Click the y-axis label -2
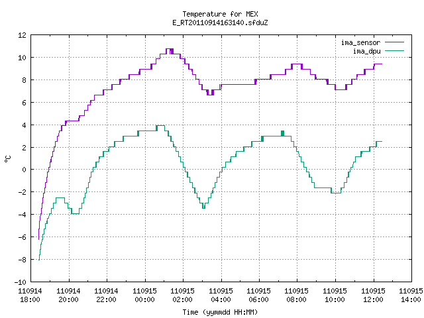The image size is (424, 318). pyautogui.click(x=22, y=192)
